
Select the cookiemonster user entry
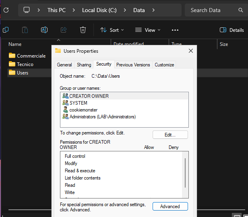83,110
